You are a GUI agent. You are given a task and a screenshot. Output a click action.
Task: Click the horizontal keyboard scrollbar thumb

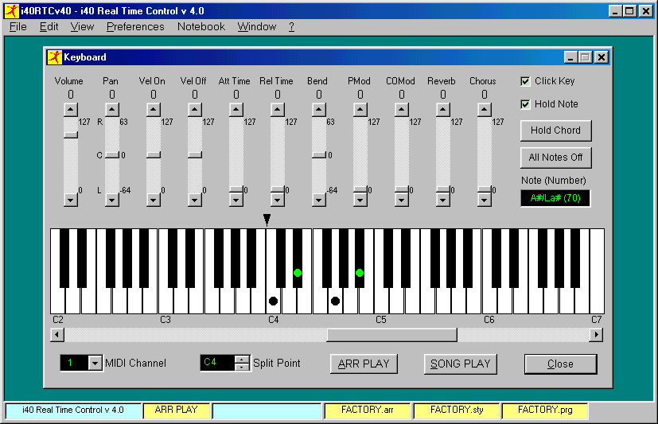pyautogui.click(x=391, y=335)
